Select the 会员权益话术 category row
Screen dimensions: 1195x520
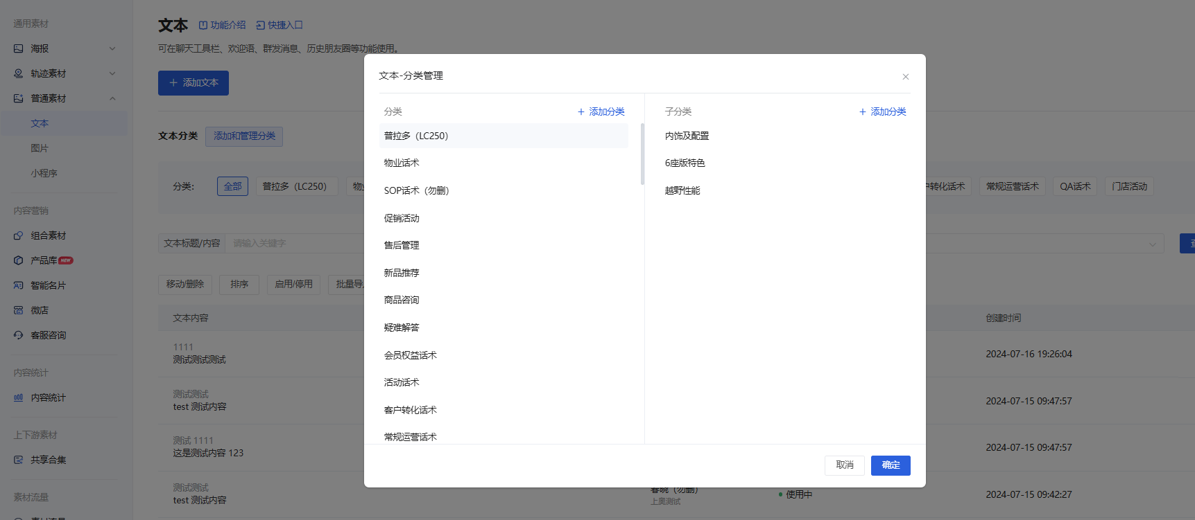(504, 355)
